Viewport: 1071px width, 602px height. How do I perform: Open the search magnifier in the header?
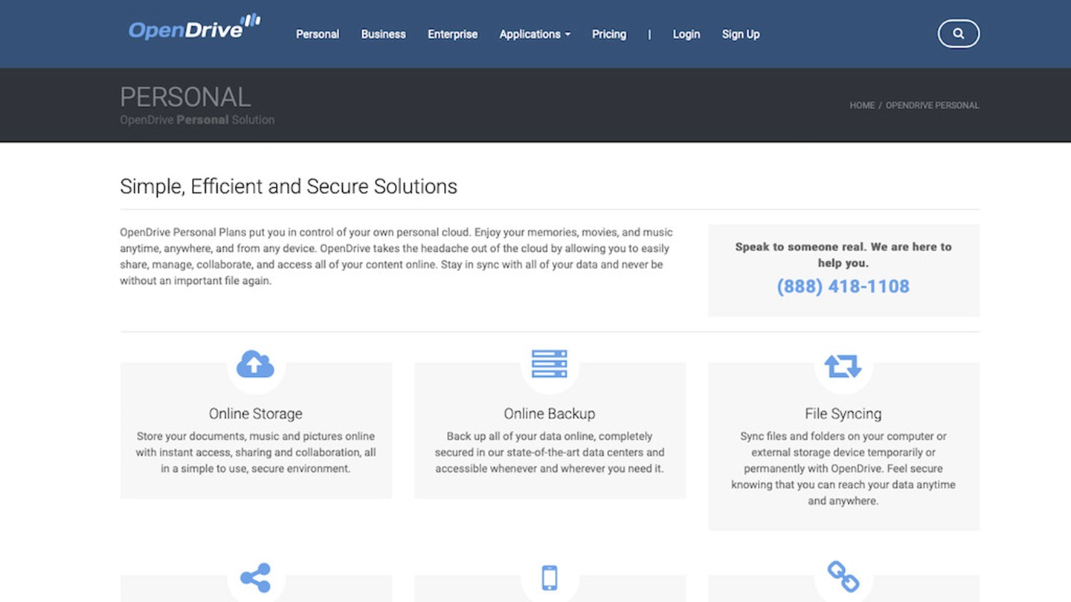[x=958, y=33]
